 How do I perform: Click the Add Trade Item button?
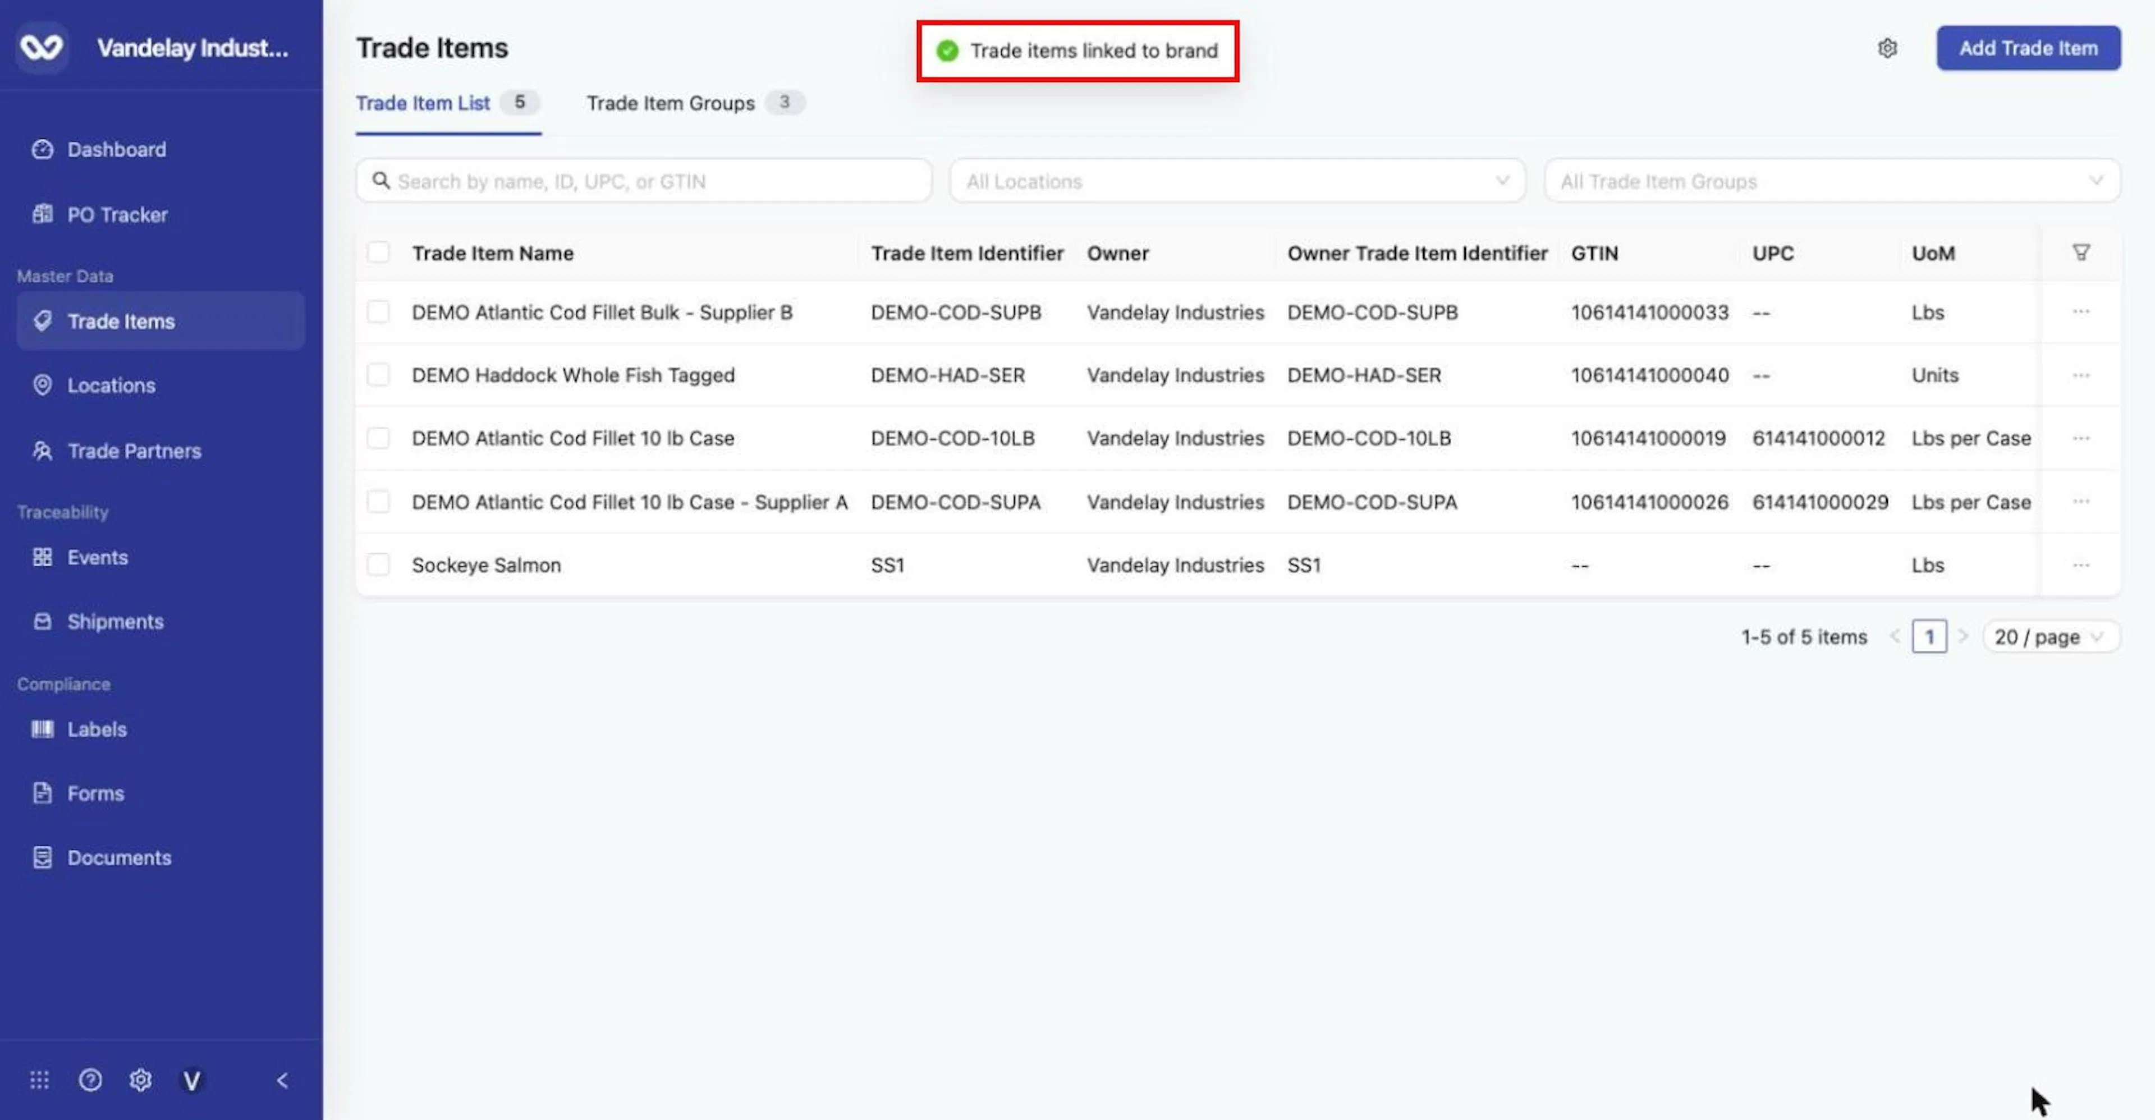[x=2028, y=48]
